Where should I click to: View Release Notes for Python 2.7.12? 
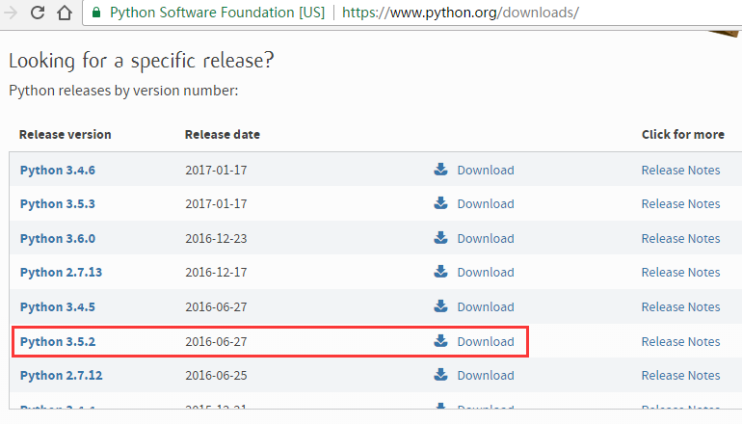coord(680,376)
